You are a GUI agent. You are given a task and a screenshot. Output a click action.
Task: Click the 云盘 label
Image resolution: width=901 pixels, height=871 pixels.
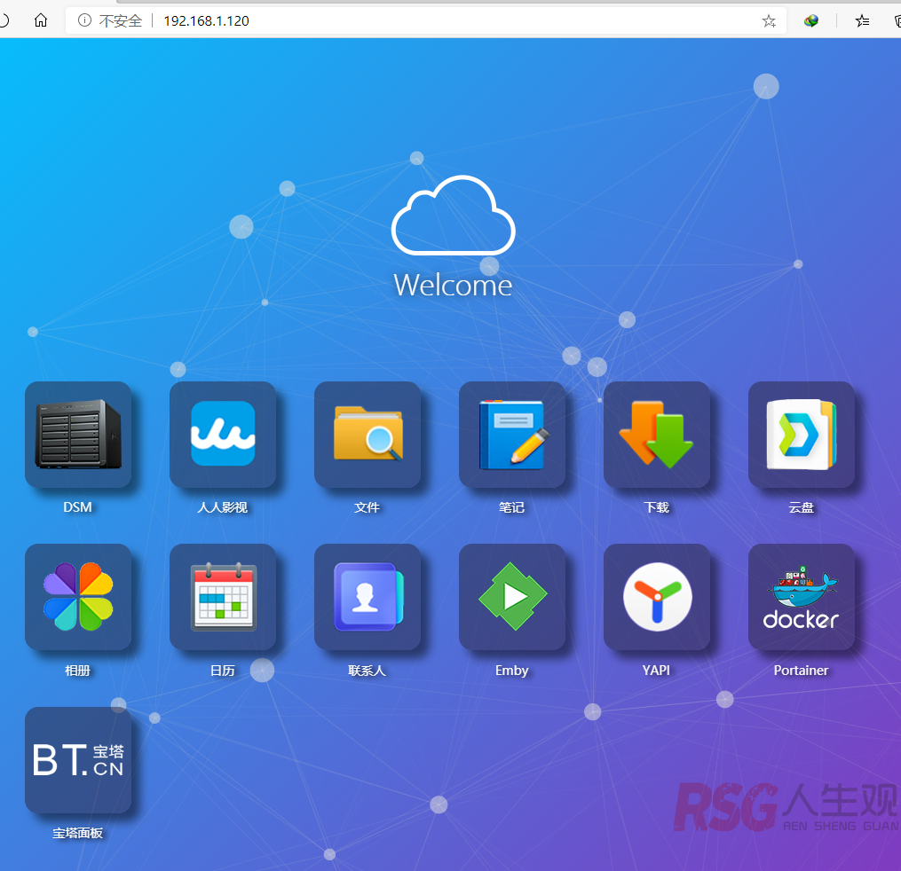[x=801, y=507]
